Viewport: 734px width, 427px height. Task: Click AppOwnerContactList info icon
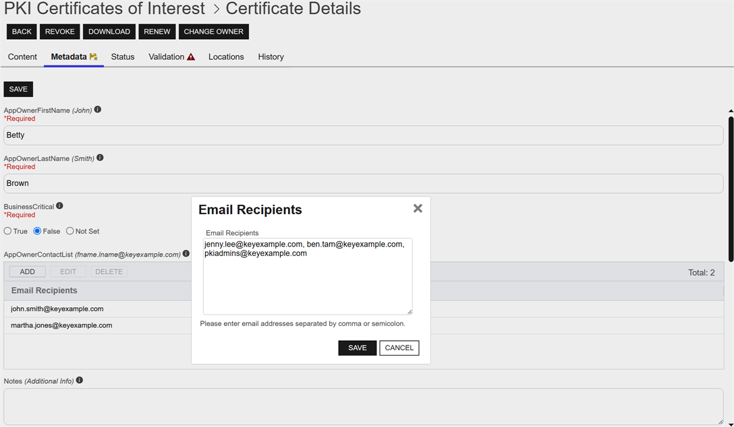coord(186,254)
